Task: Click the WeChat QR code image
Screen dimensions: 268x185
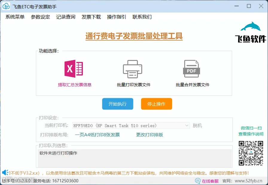Action: click(x=251, y=153)
